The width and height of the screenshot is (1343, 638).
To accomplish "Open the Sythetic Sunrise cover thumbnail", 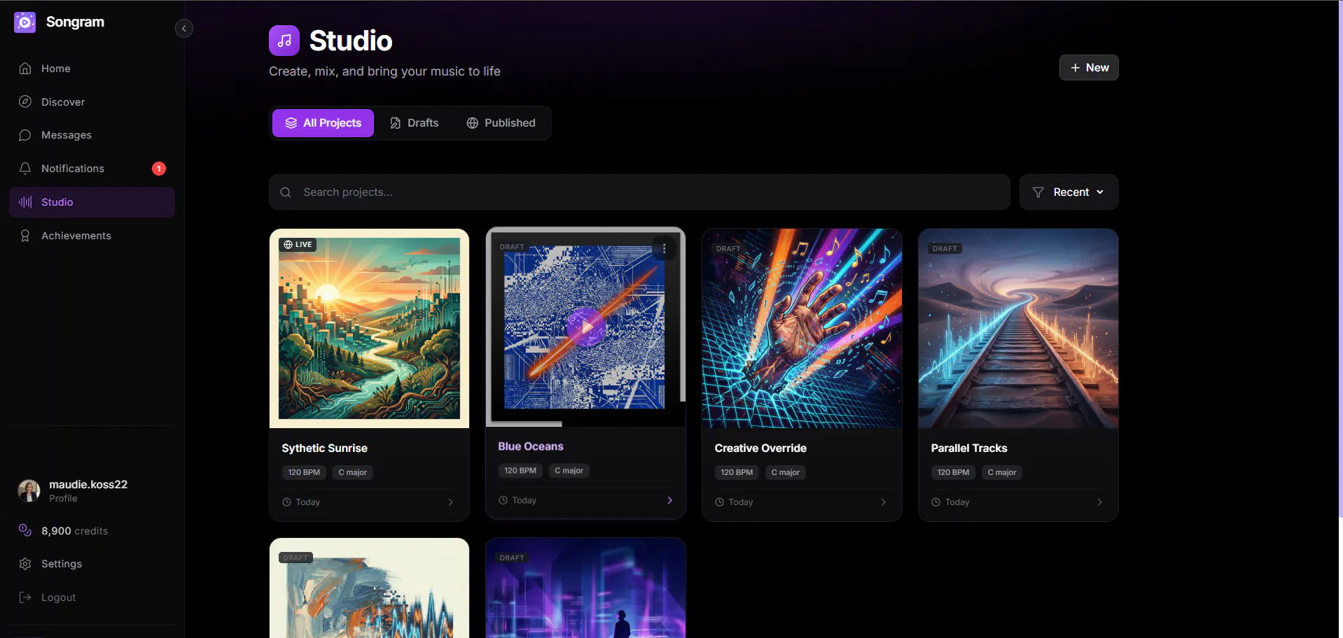I will pyautogui.click(x=369, y=328).
